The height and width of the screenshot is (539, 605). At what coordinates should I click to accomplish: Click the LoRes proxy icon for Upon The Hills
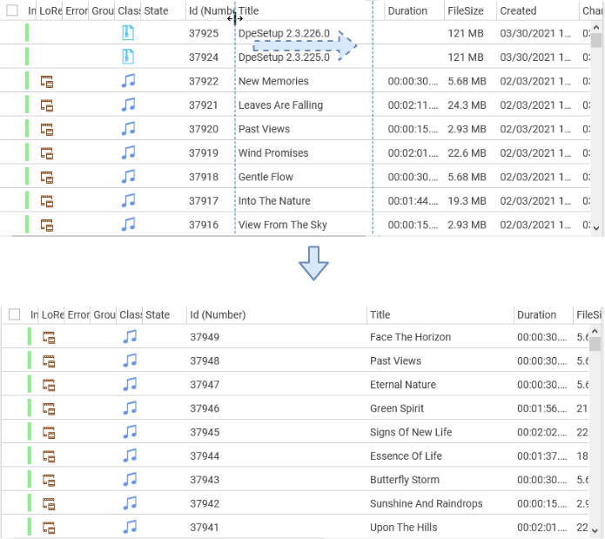click(x=49, y=527)
